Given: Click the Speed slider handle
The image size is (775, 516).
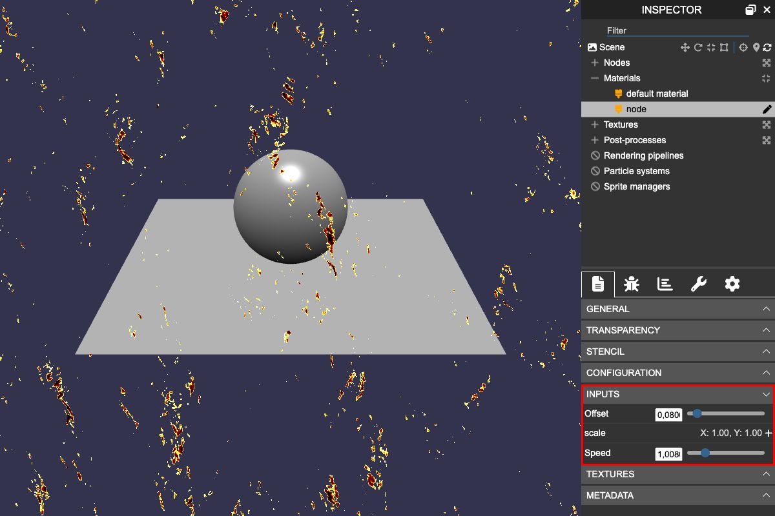Looking at the screenshot, I should (705, 453).
